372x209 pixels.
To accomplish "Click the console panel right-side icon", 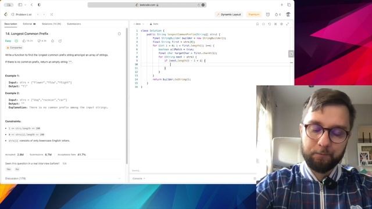I will pyautogui.click(x=255, y=178).
